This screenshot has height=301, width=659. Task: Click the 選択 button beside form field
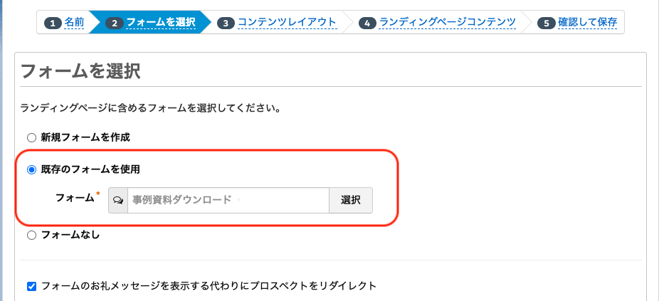(x=351, y=201)
